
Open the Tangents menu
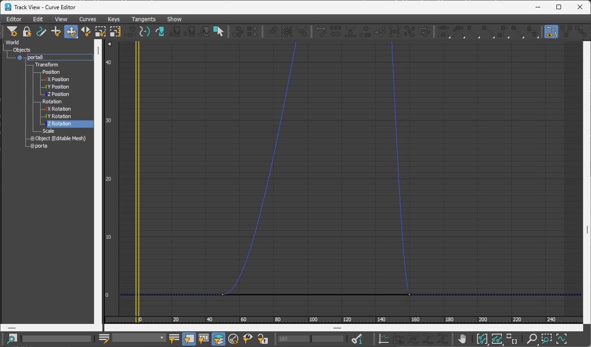[143, 19]
